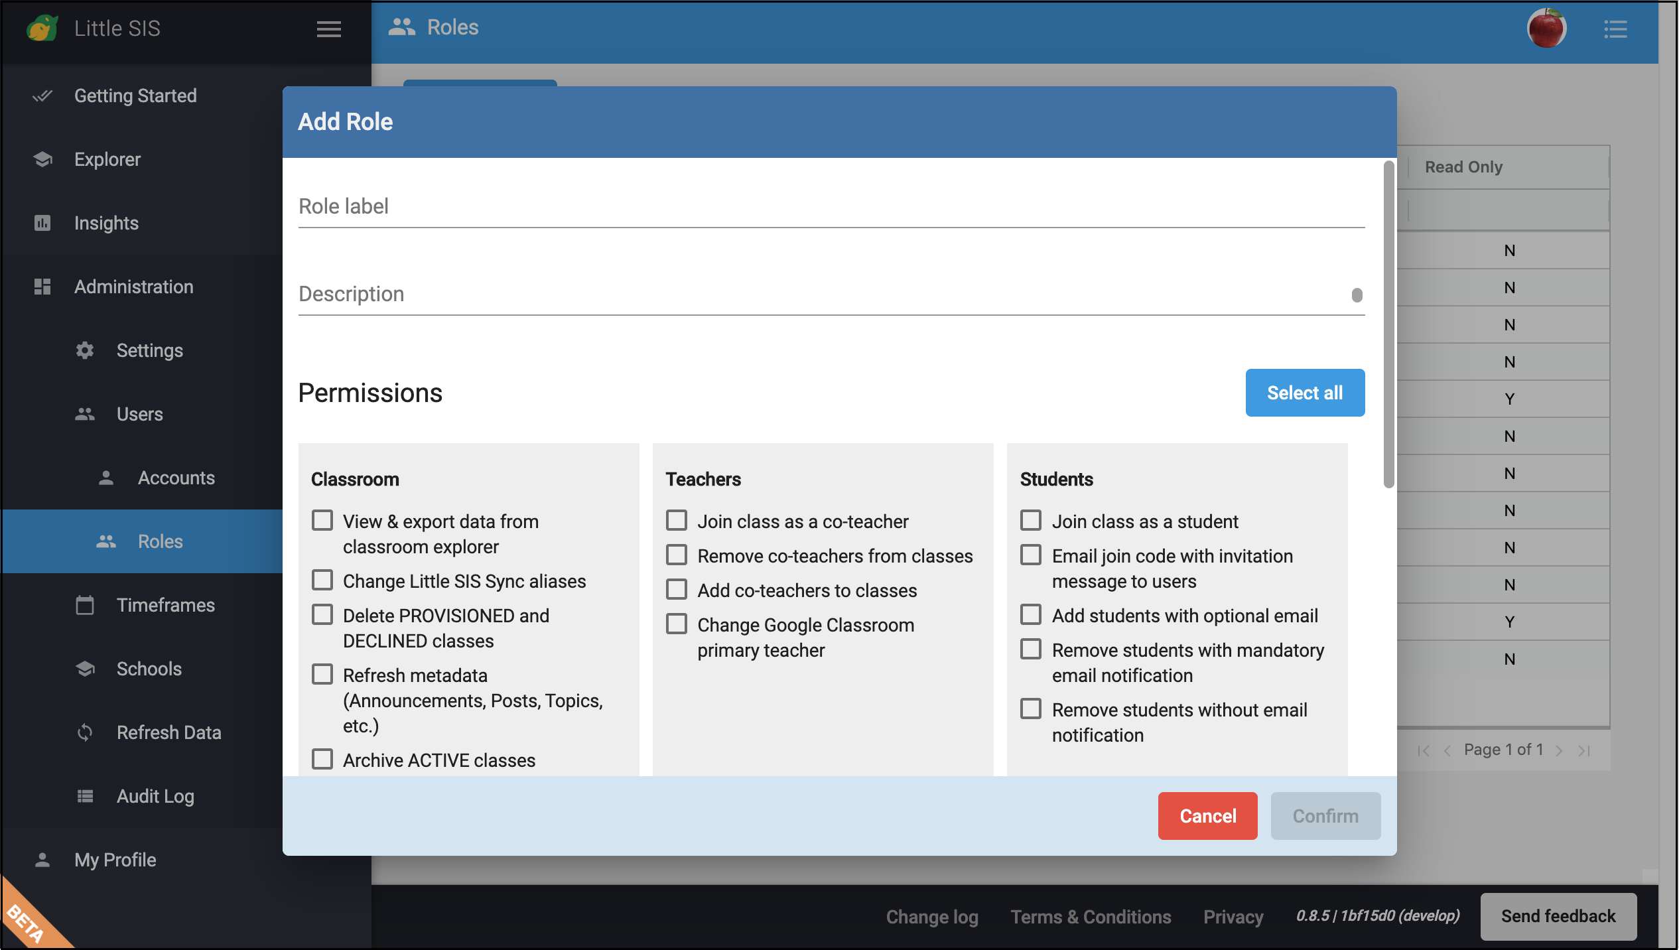Open Refresh Data via its circular arrow icon

[85, 732]
